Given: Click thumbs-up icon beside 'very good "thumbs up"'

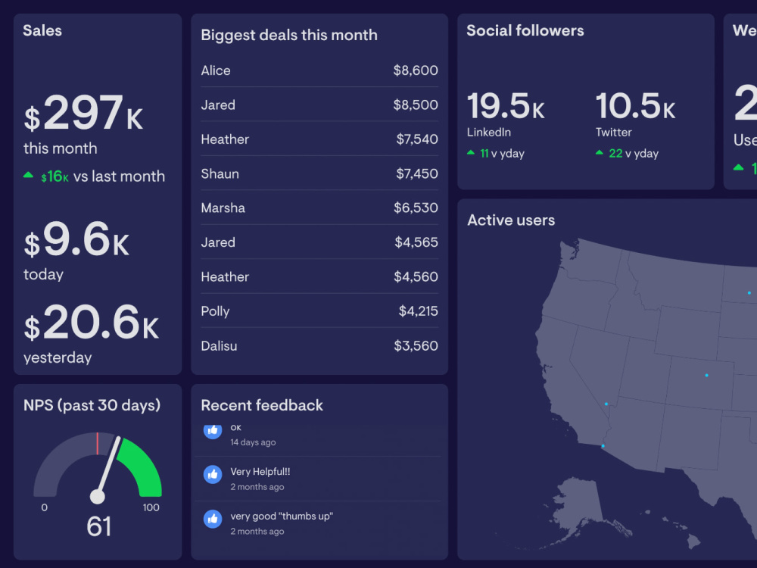Looking at the screenshot, I should point(213,520).
